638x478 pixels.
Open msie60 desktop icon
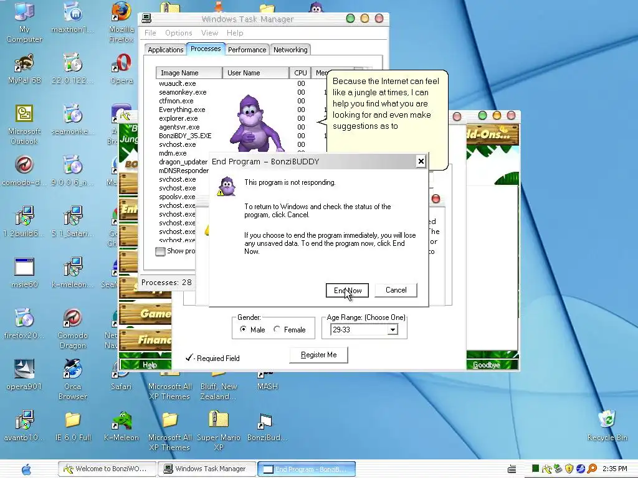point(24,273)
